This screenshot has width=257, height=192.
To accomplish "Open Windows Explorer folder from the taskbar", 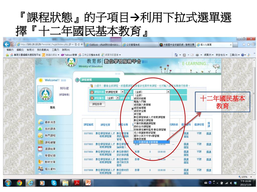I will (x=66, y=183).
